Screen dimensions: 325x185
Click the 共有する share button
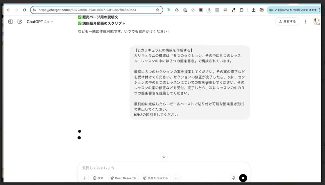287,21
